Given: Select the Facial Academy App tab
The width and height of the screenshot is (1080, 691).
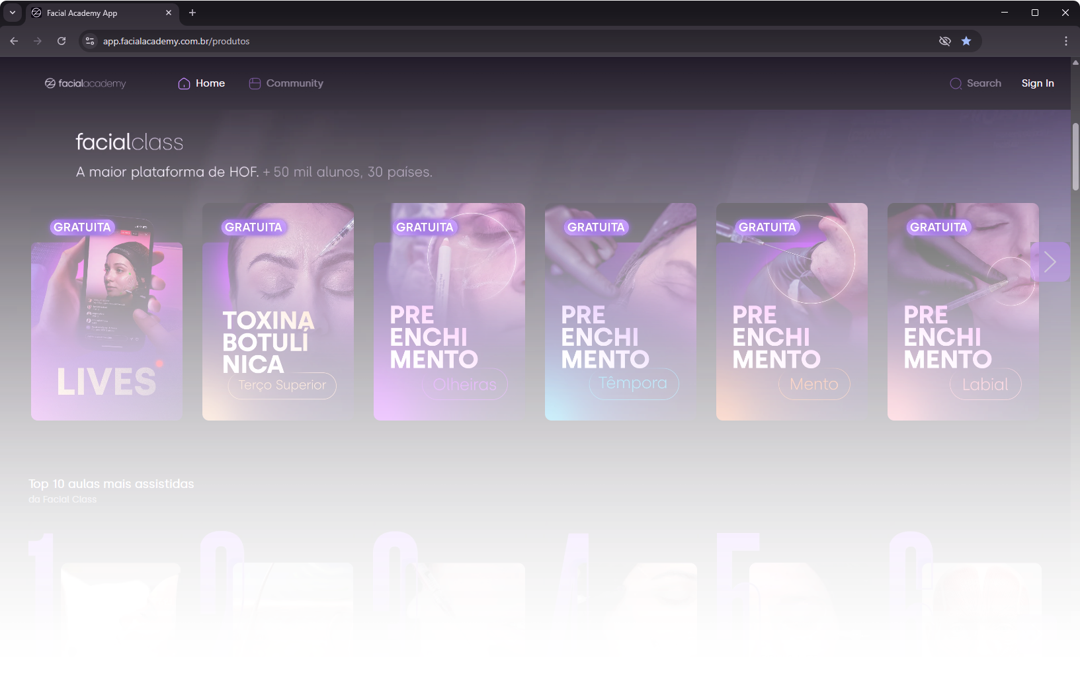Looking at the screenshot, I should pos(102,13).
